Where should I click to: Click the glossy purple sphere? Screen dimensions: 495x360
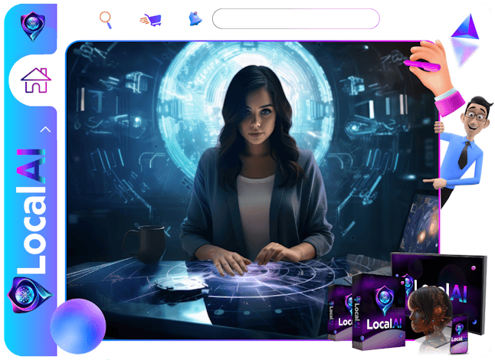pos(77,326)
